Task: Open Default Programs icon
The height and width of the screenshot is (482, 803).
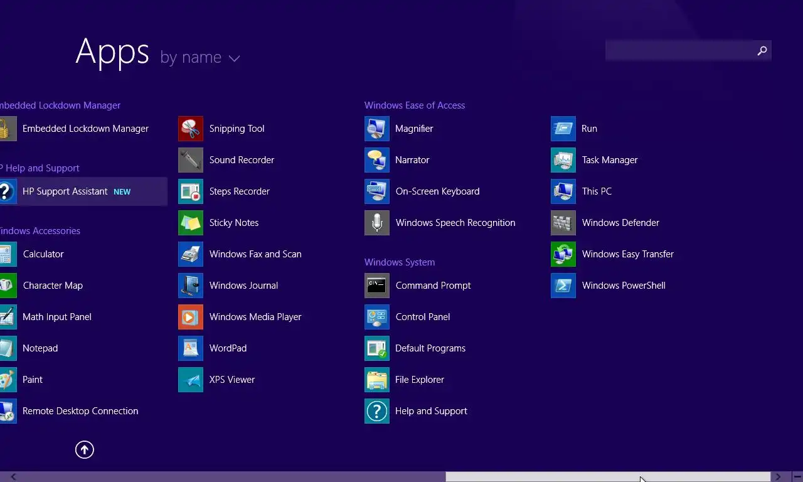Action: tap(377, 348)
